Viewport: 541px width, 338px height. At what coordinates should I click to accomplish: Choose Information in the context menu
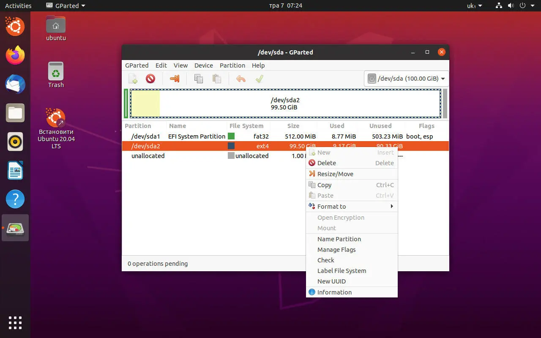pyautogui.click(x=352, y=292)
